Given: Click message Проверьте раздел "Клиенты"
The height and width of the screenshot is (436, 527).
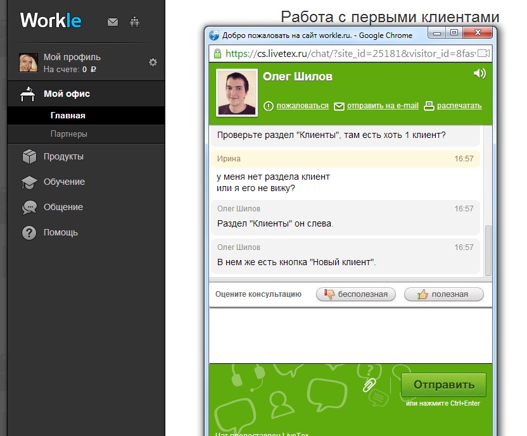Looking at the screenshot, I should point(331,135).
